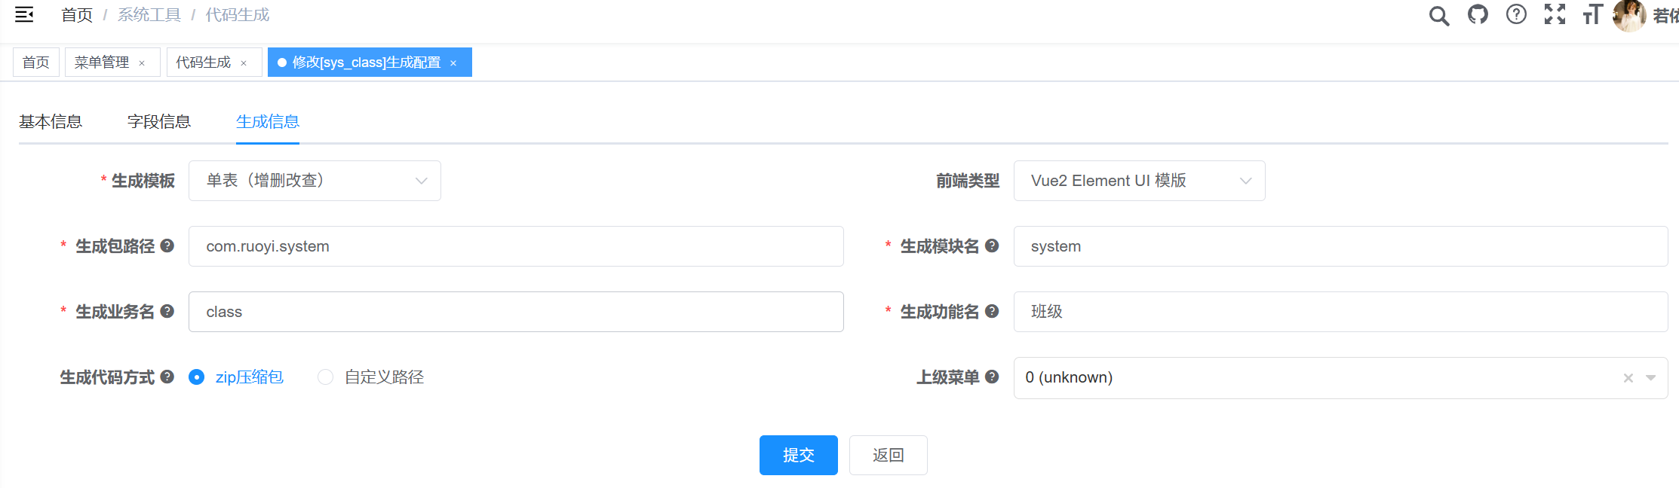The width and height of the screenshot is (1679, 488).
Task: Open the documentation help icon in header
Action: [1516, 14]
